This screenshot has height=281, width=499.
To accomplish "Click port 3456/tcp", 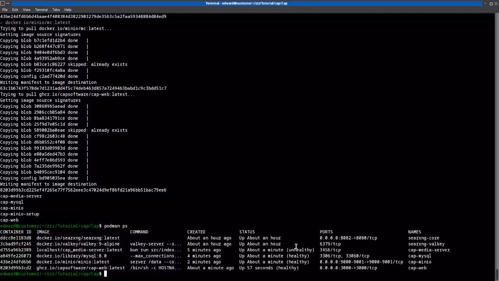I will pos(330,250).
